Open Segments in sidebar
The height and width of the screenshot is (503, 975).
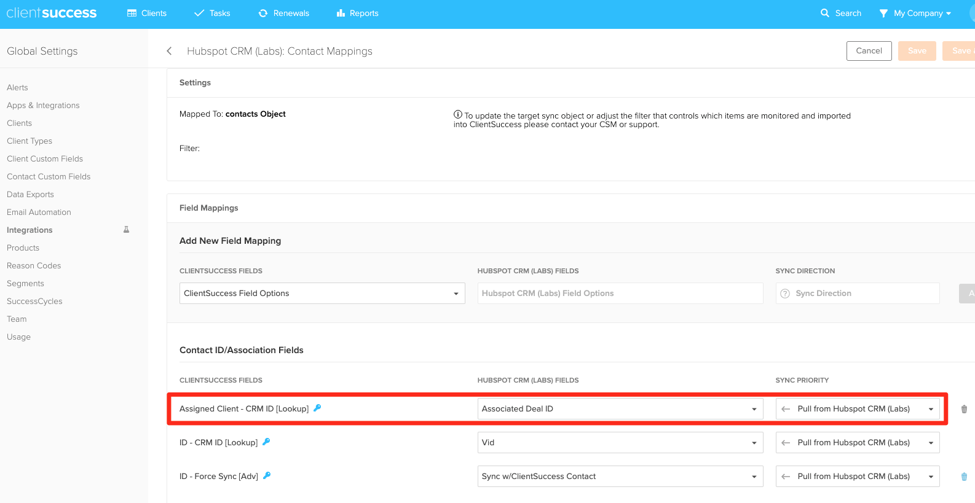pyautogui.click(x=25, y=283)
